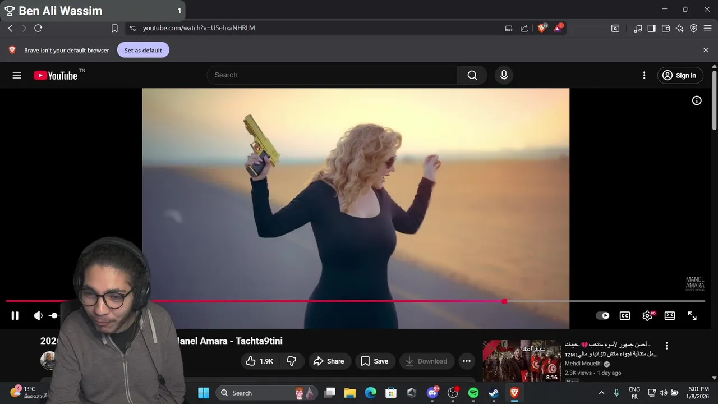Start voice search with microphone icon

(x=504, y=75)
